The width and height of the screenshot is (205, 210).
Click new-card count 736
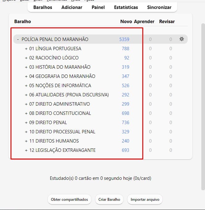click(x=125, y=123)
